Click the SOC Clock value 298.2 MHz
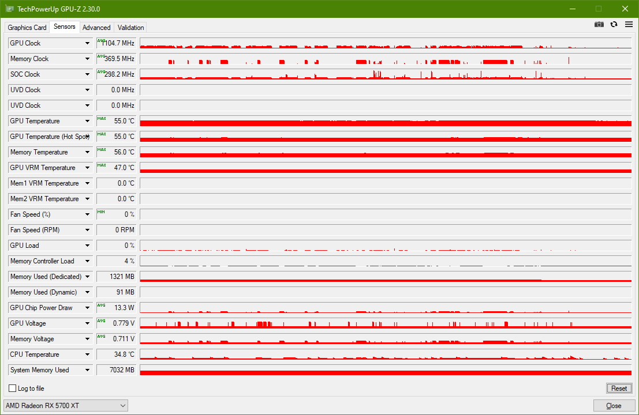The width and height of the screenshot is (639, 415). [116, 74]
